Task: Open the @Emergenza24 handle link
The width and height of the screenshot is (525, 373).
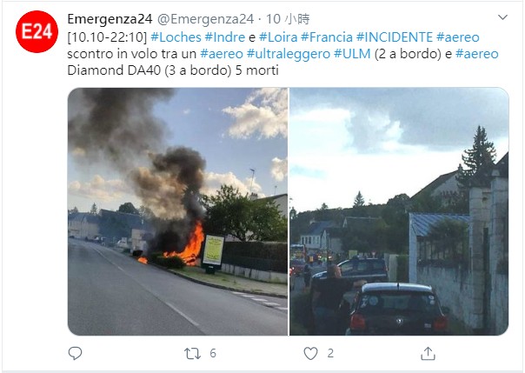Action: click(x=206, y=19)
